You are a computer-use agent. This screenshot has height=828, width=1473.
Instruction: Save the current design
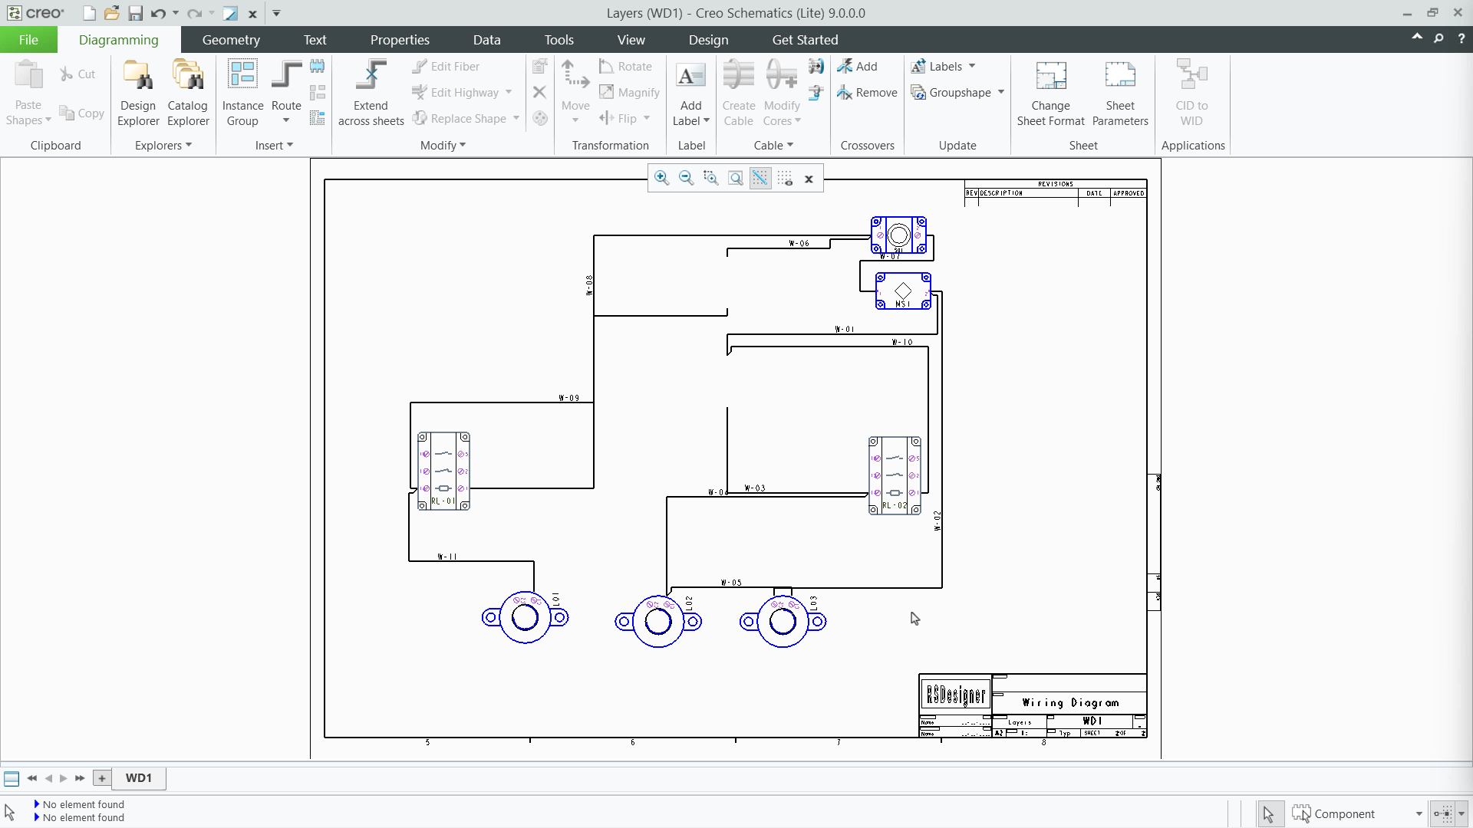click(135, 13)
